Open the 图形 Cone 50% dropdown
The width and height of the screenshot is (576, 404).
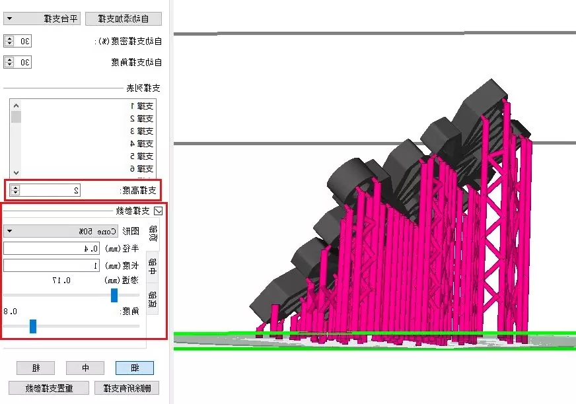61,231
